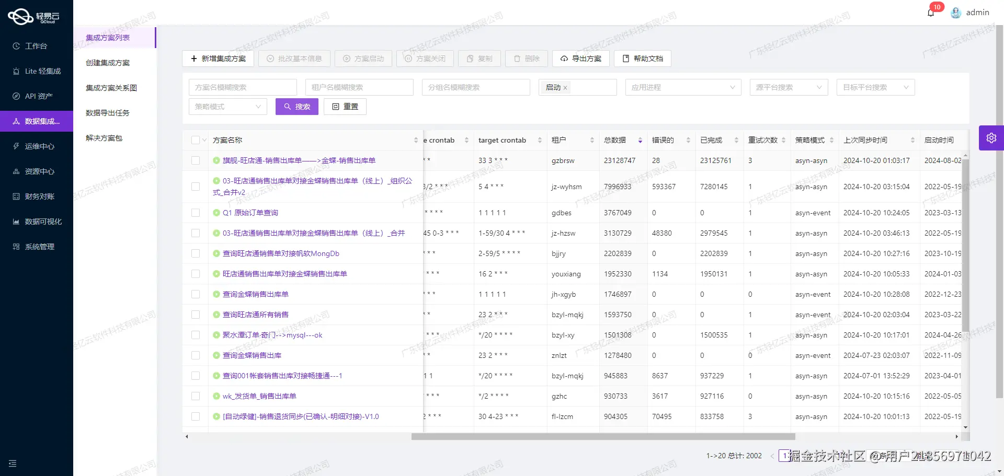Expand the 资源中心 sidebar menu
The height and width of the screenshot is (476, 1004).
coord(37,171)
